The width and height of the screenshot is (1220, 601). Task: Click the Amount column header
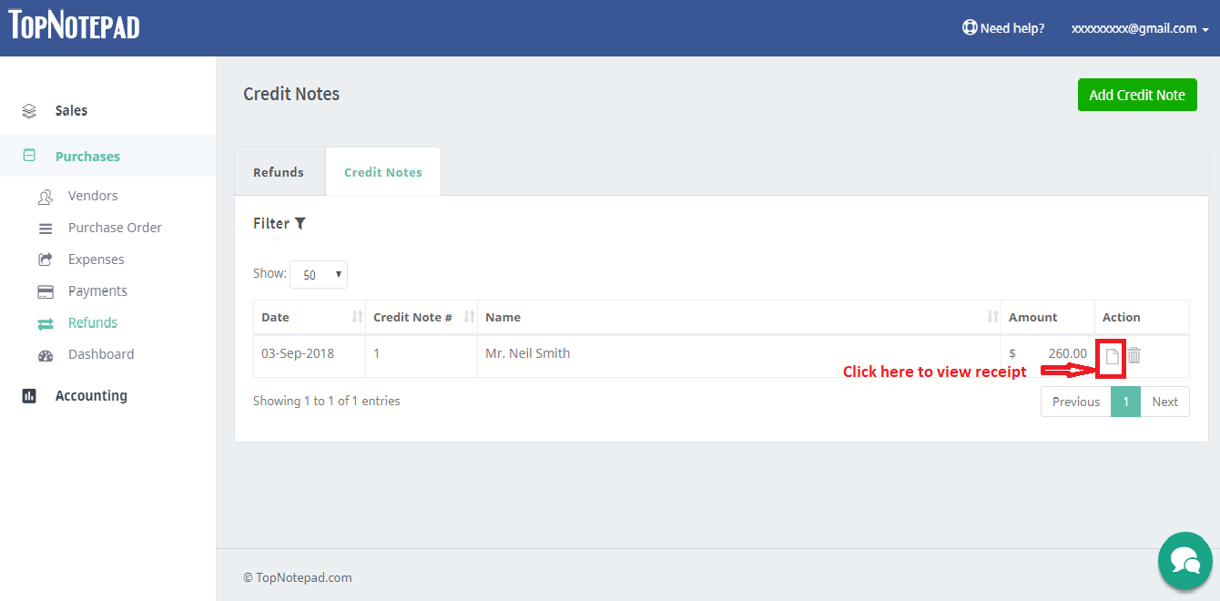click(1048, 317)
